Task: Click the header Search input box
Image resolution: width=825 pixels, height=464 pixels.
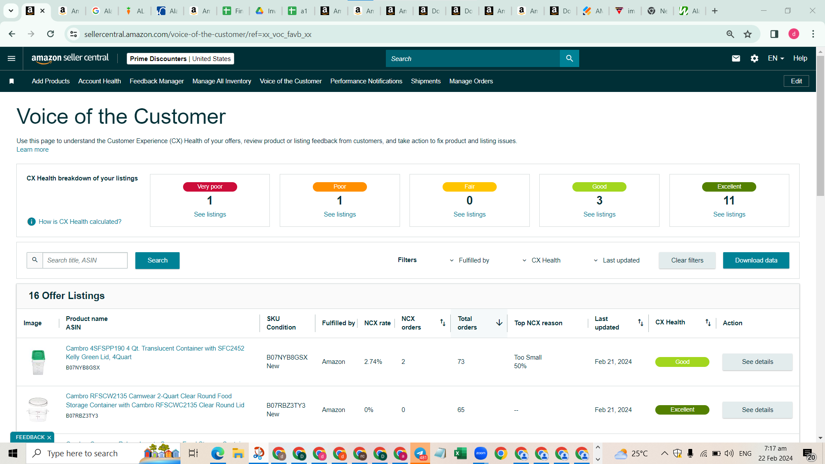Action: pyautogui.click(x=473, y=58)
